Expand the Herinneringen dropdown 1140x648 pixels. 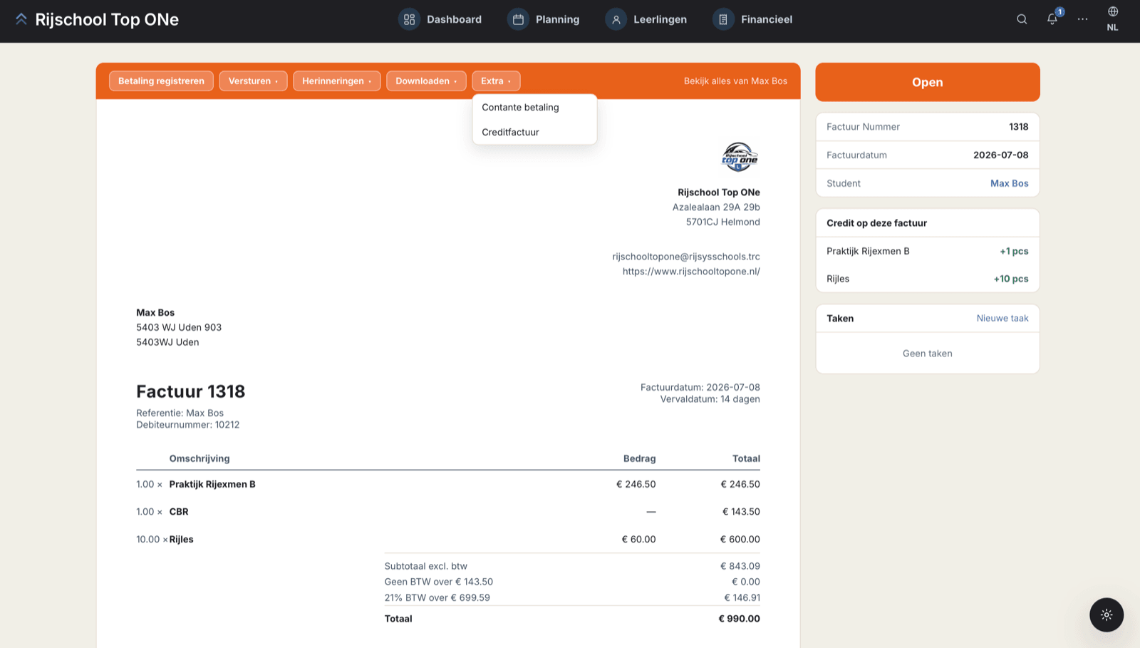pyautogui.click(x=336, y=81)
